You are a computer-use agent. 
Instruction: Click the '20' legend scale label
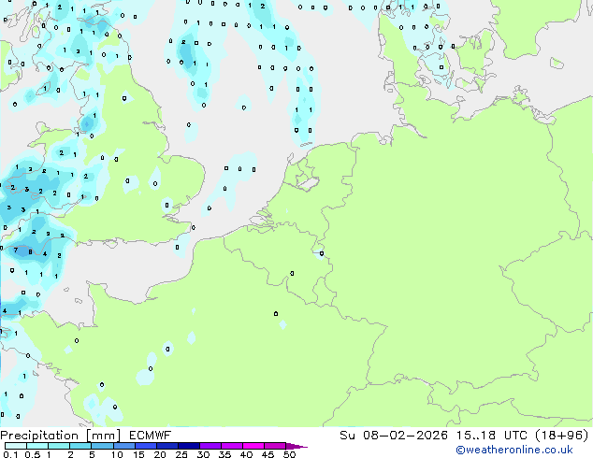(x=160, y=454)
